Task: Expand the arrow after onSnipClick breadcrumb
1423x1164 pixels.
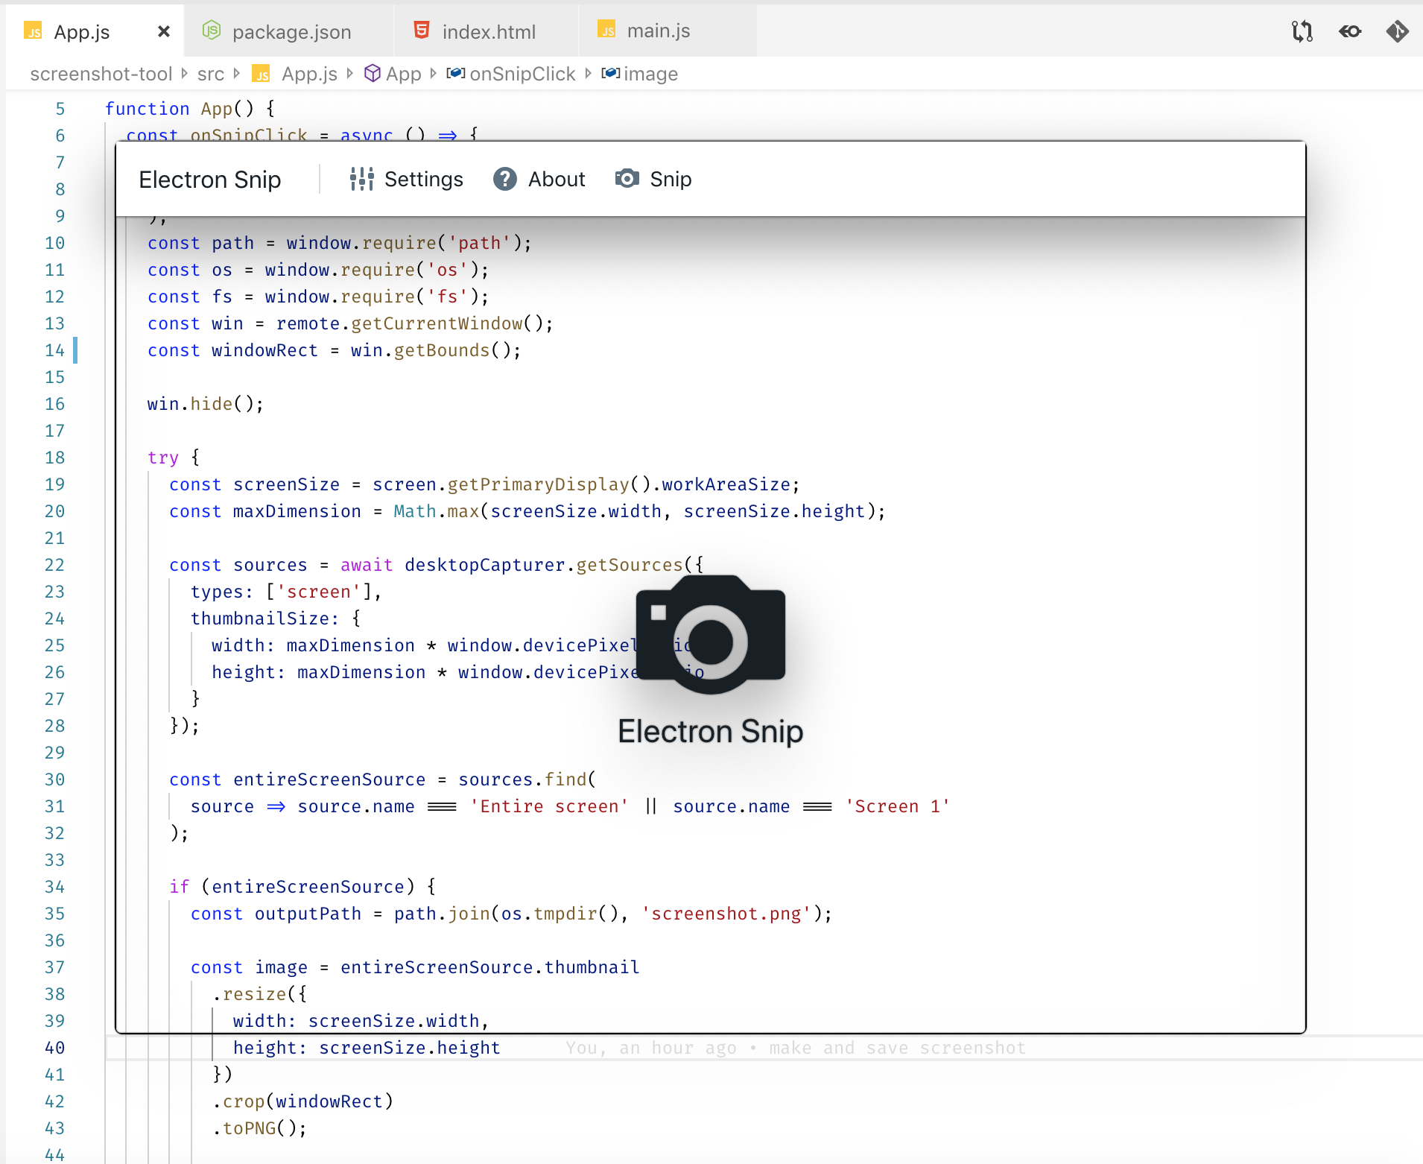Action: (x=588, y=74)
